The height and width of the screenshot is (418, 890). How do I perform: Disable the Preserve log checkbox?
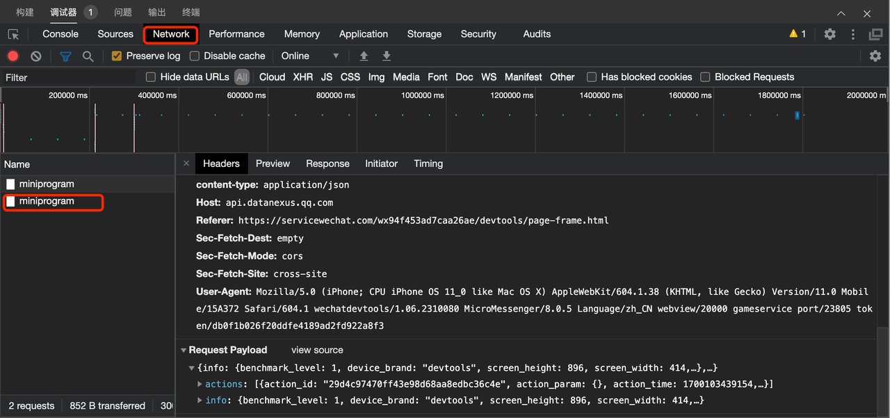pyautogui.click(x=117, y=56)
